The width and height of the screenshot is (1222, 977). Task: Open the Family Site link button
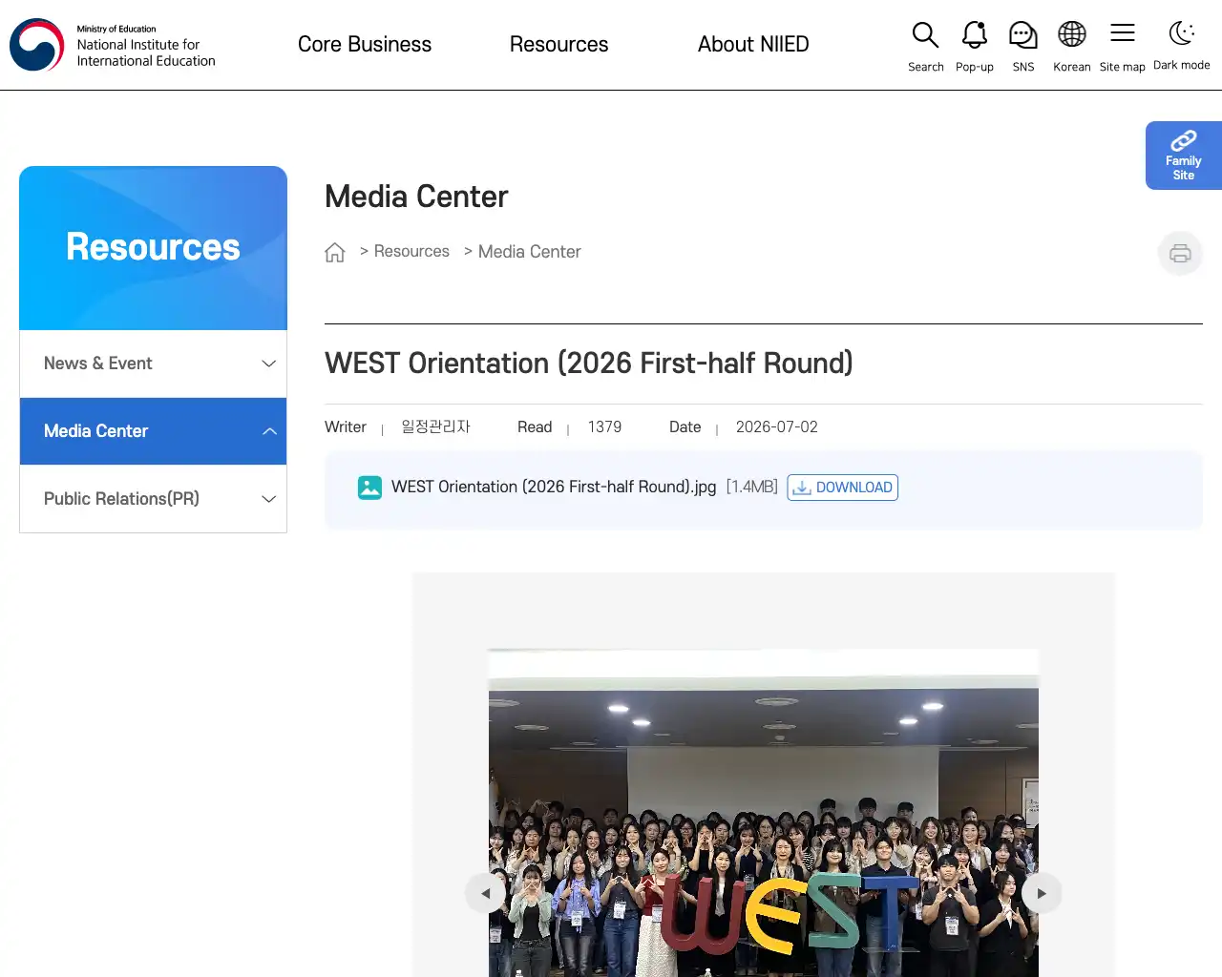[x=1184, y=156]
